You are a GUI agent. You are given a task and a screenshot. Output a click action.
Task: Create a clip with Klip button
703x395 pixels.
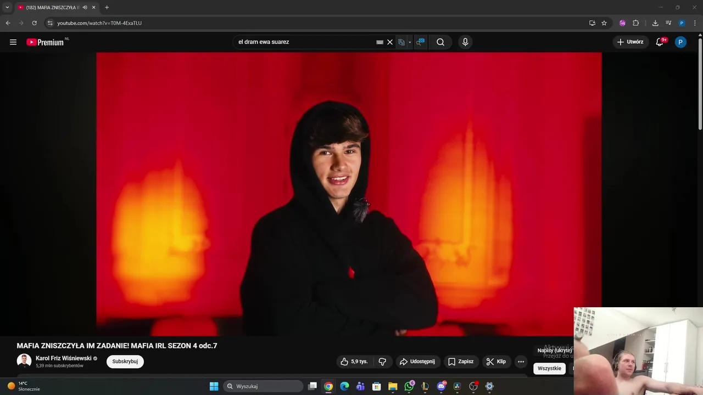tap(496, 362)
